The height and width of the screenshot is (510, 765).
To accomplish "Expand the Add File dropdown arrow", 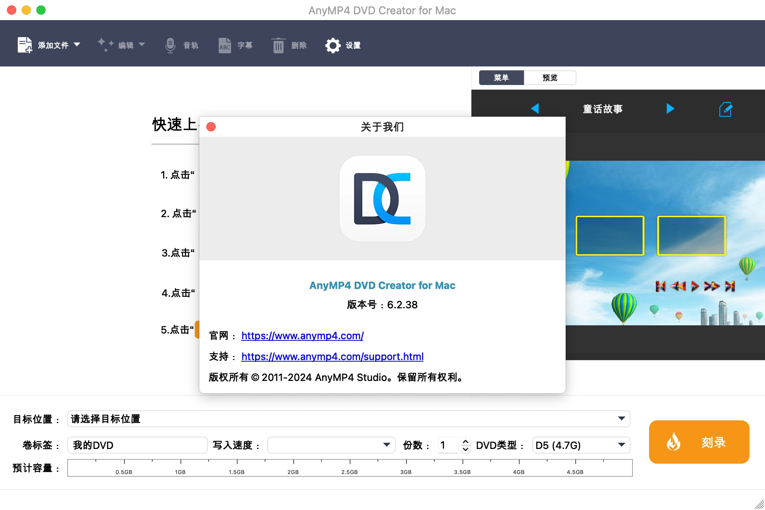I will pos(77,44).
